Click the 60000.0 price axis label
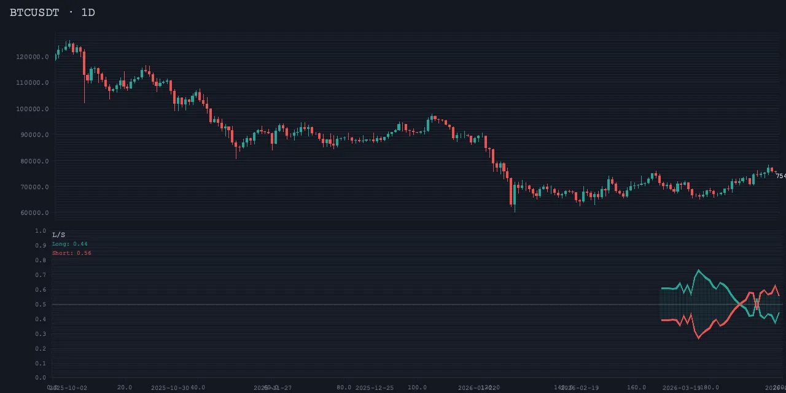The height and width of the screenshot is (393, 786). (35, 213)
